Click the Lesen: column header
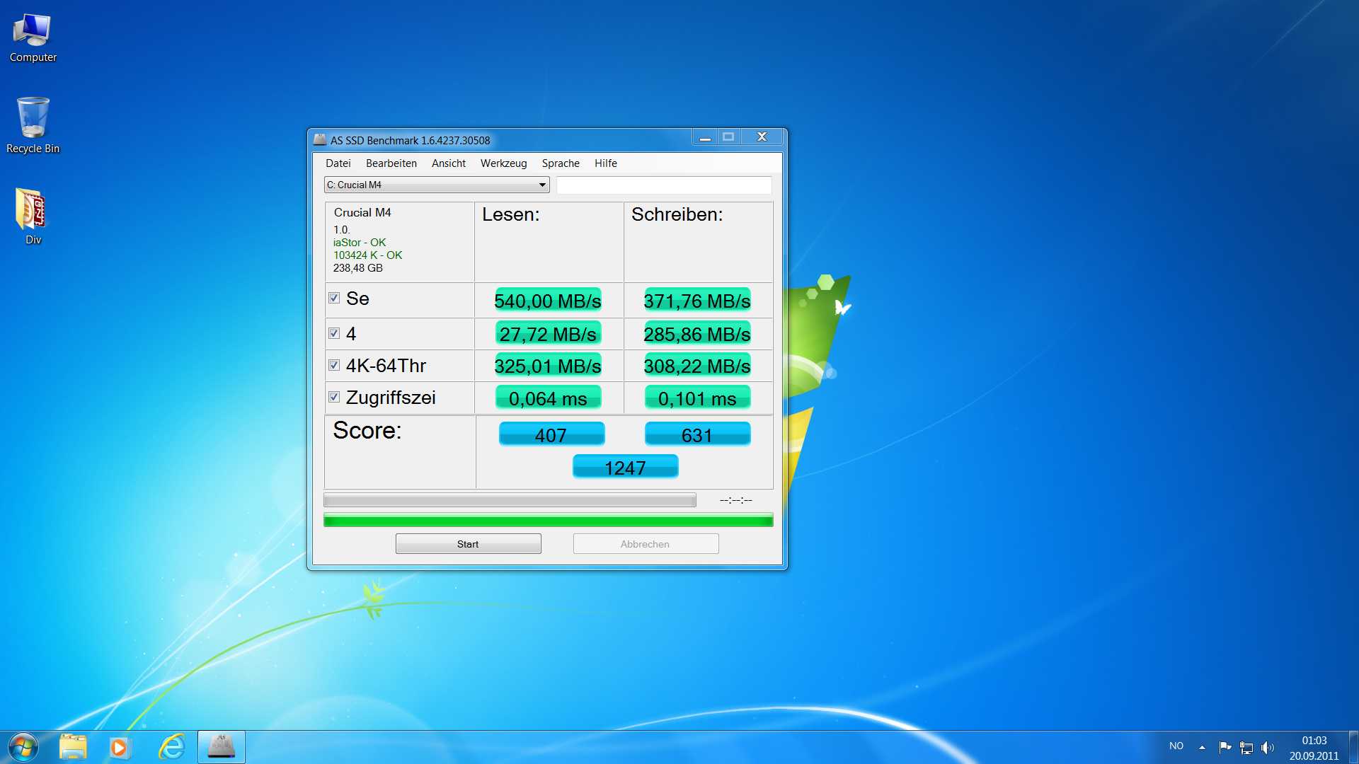Image resolution: width=1359 pixels, height=764 pixels. click(x=511, y=214)
